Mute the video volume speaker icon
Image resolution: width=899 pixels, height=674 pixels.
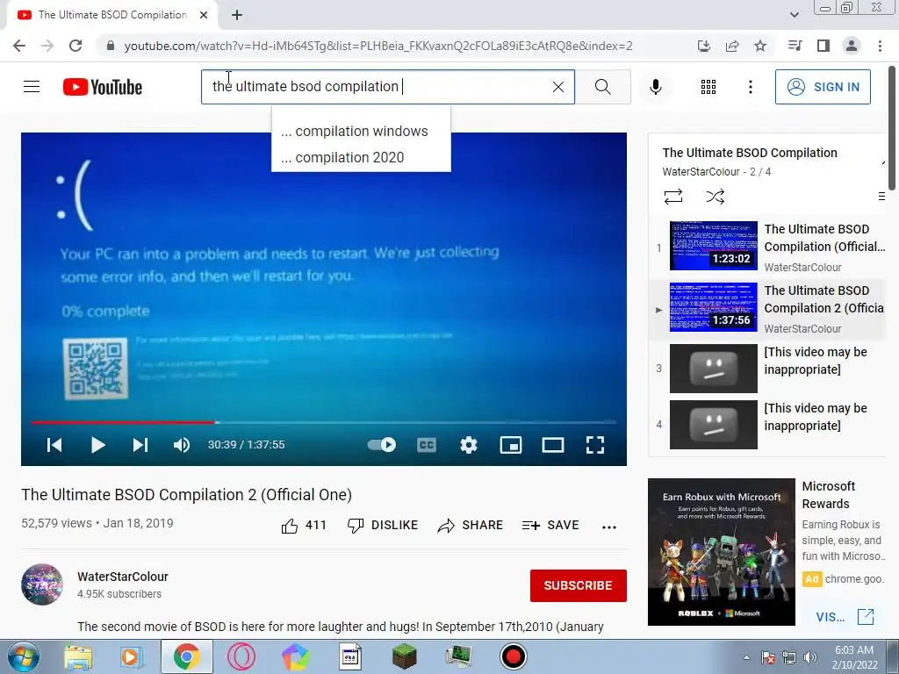click(182, 445)
